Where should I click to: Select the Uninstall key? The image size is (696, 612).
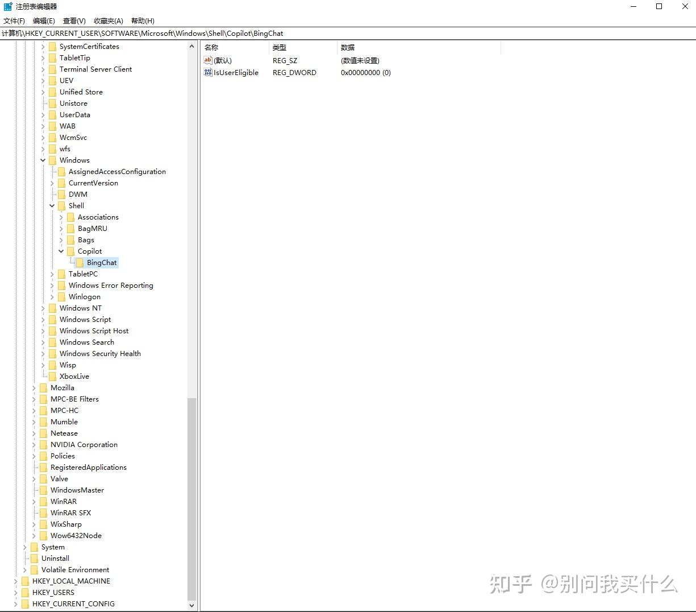[55, 559]
